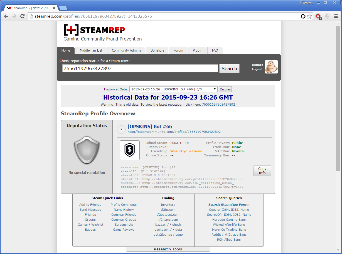The image size is (342, 254).
Task: Open the Middleman List tab
Action: [x=91, y=50]
